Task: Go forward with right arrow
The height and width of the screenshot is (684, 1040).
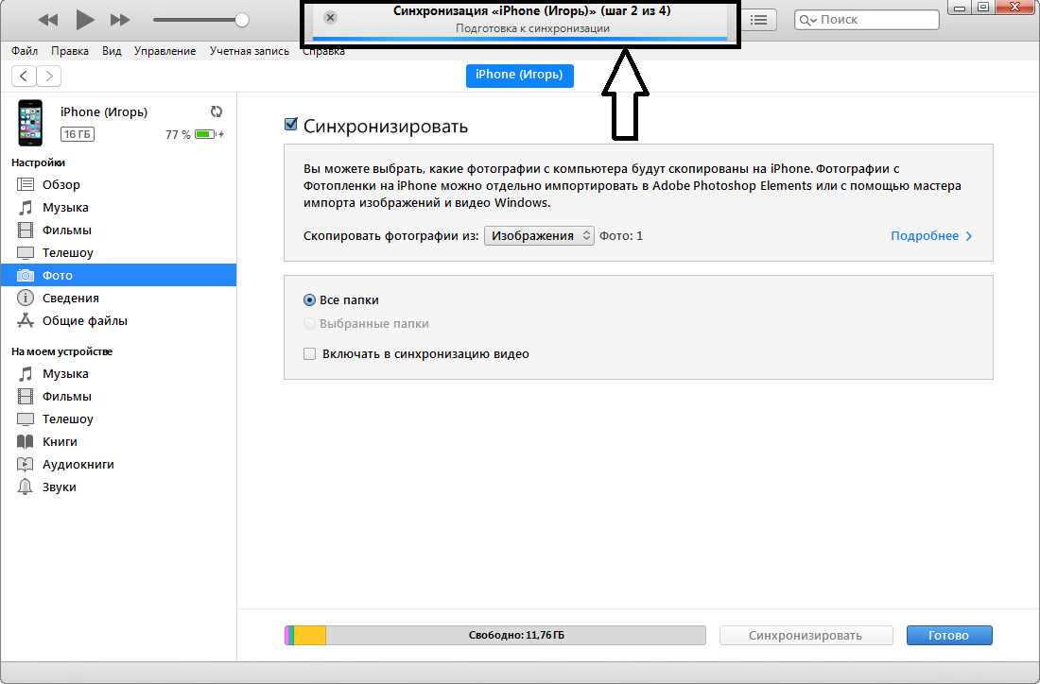Action: (x=49, y=77)
